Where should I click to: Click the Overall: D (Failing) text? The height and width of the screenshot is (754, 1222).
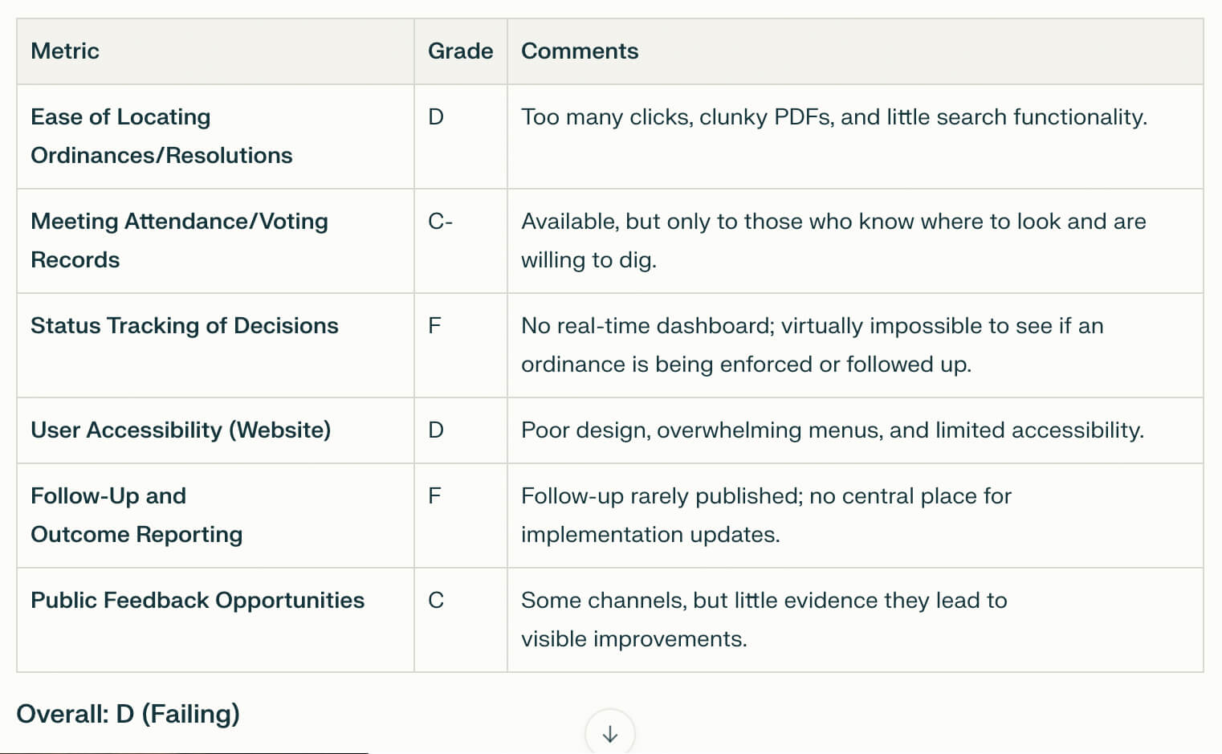tap(128, 714)
